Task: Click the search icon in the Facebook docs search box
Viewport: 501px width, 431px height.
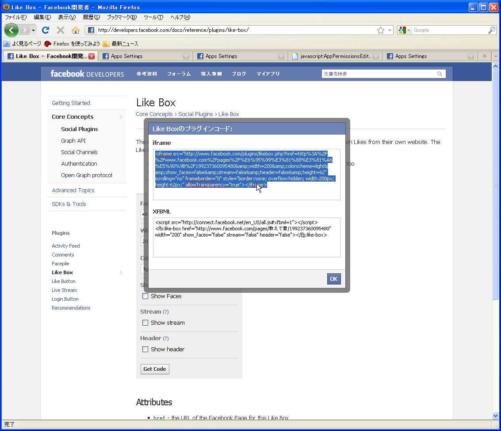Action: coord(440,74)
